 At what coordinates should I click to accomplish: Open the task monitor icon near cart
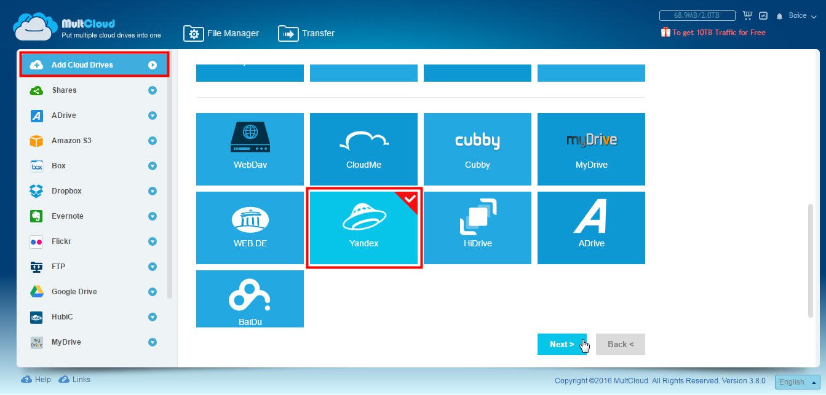(x=764, y=15)
